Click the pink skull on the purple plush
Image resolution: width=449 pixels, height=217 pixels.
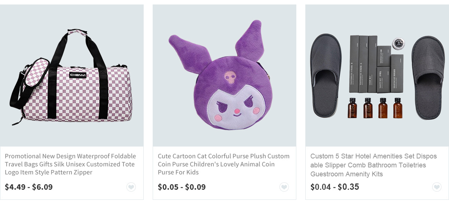(x=230, y=77)
